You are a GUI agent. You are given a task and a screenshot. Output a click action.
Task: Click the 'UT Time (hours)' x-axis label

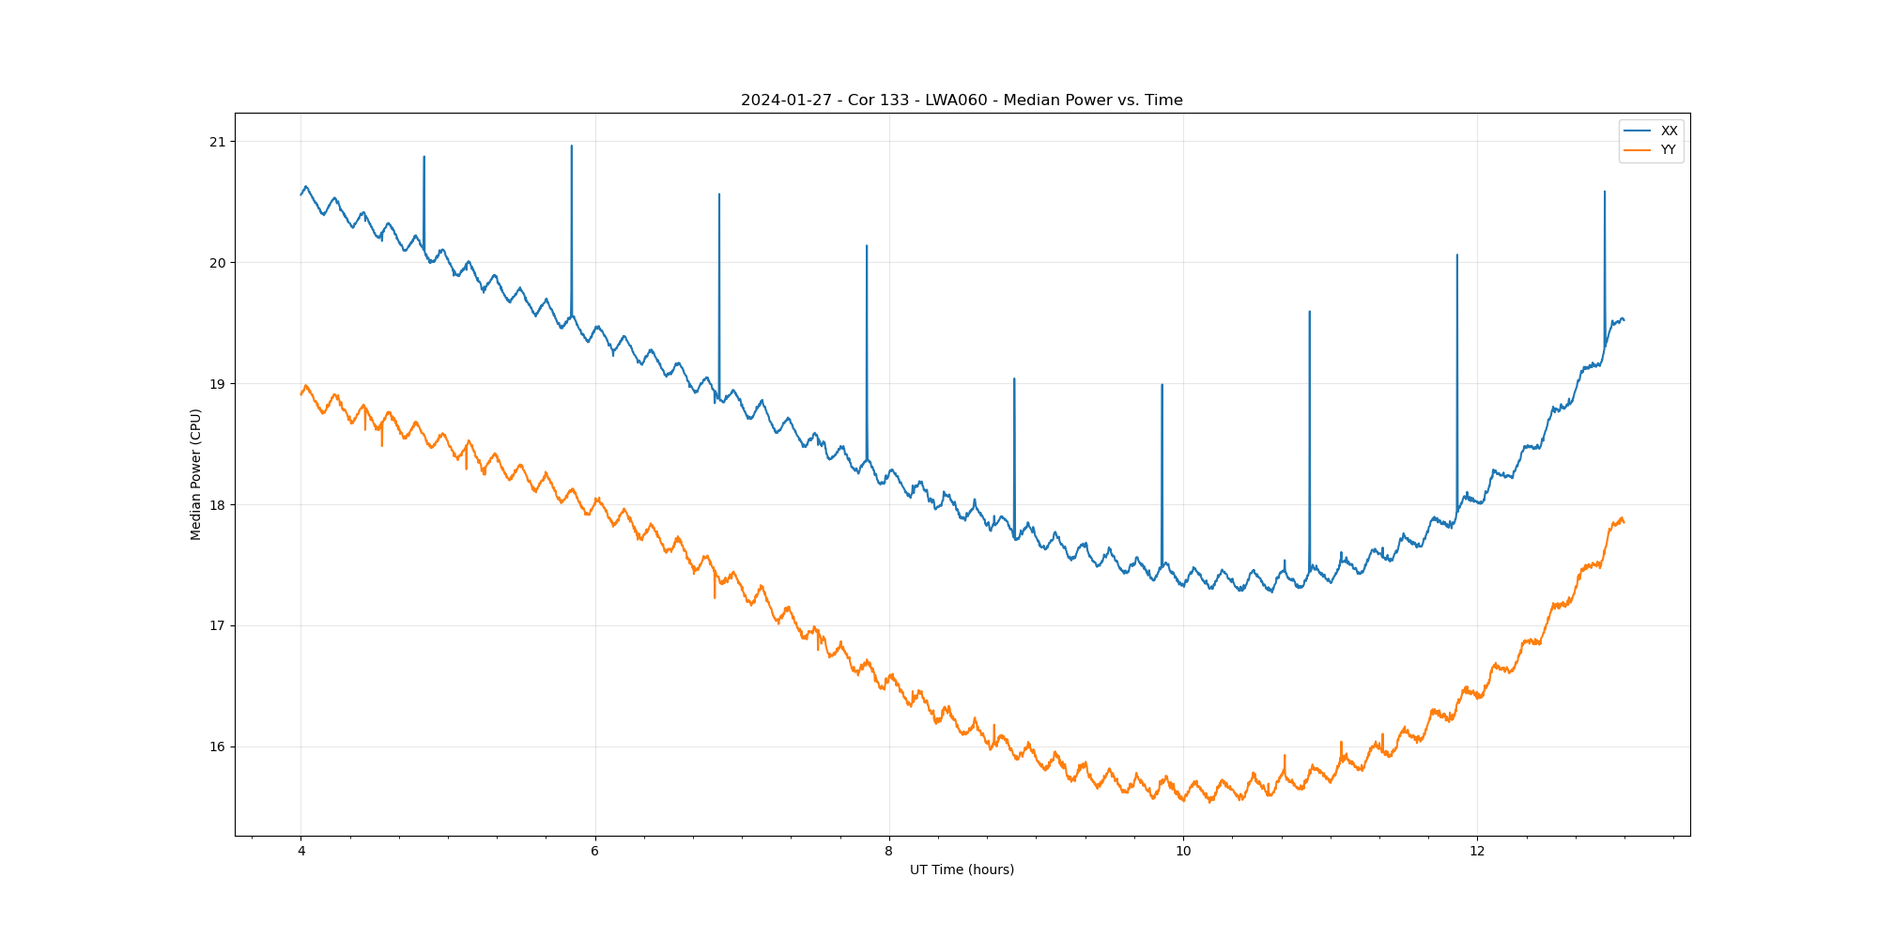[962, 870]
